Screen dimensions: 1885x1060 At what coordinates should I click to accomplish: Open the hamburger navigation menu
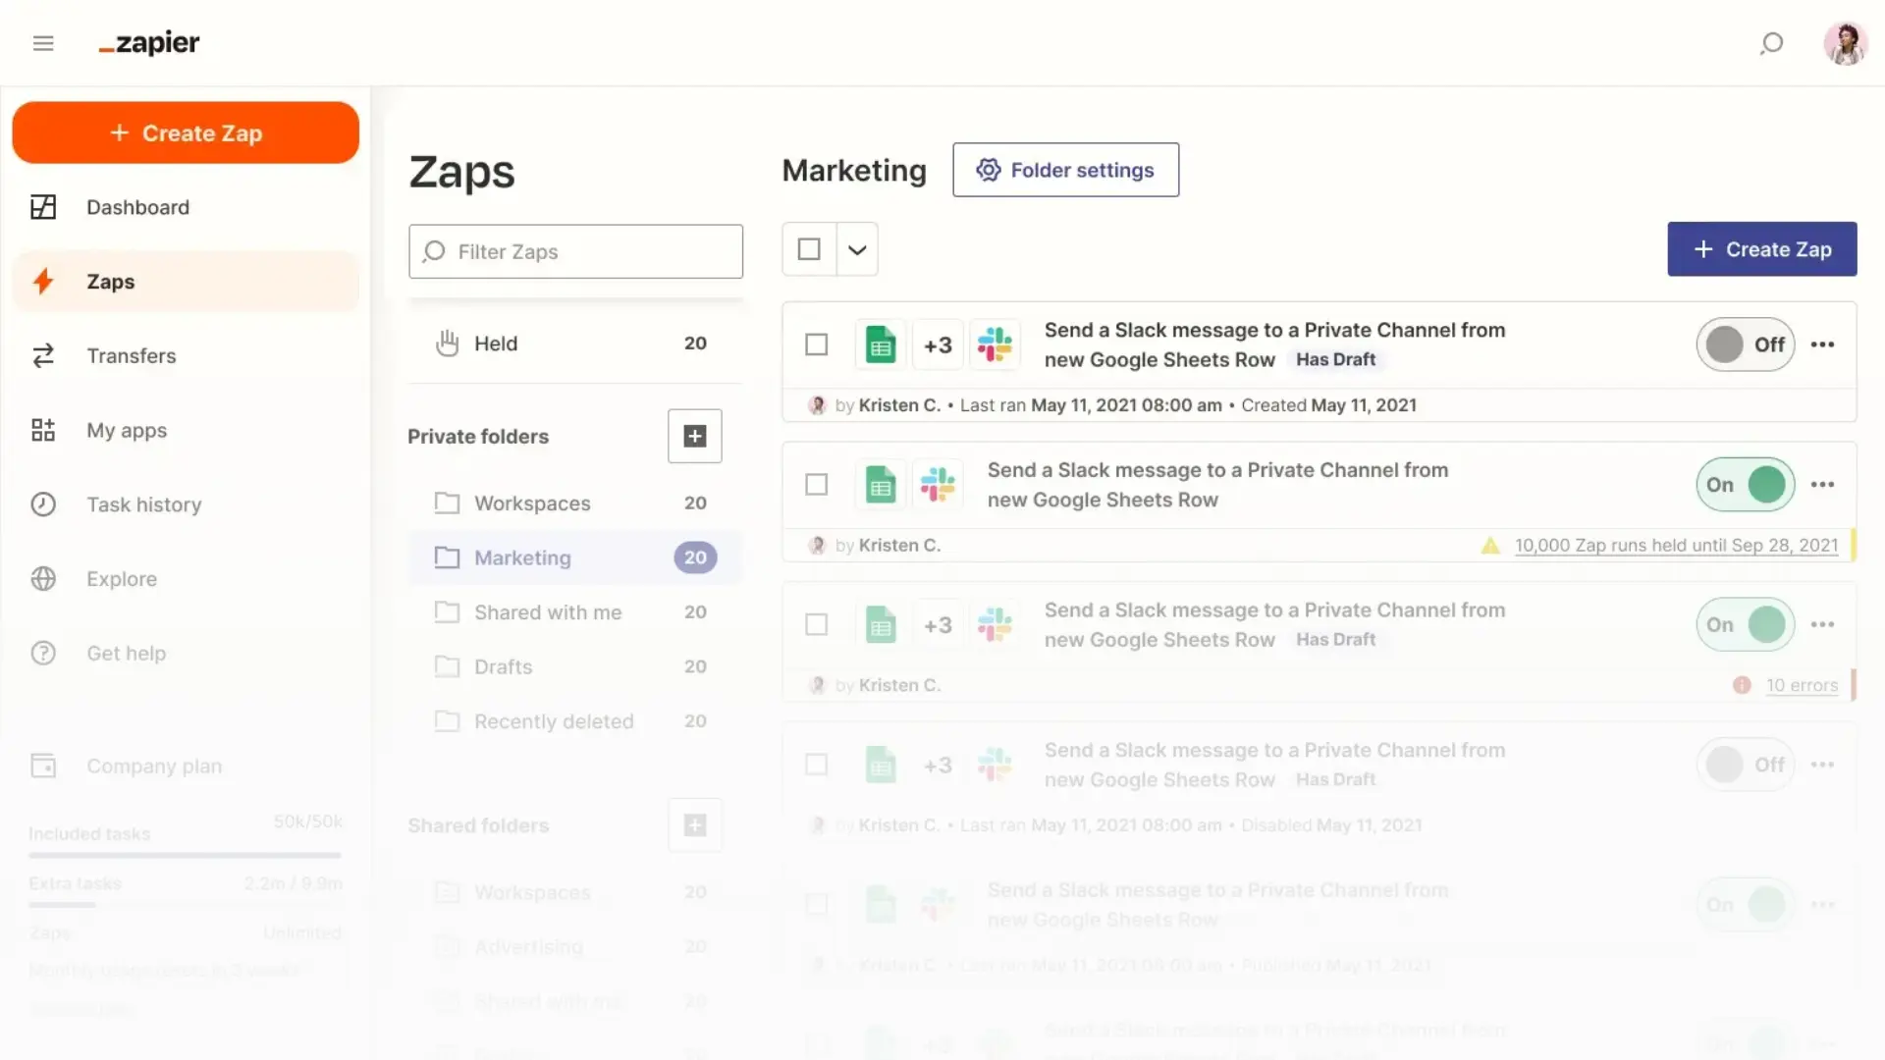[43, 43]
